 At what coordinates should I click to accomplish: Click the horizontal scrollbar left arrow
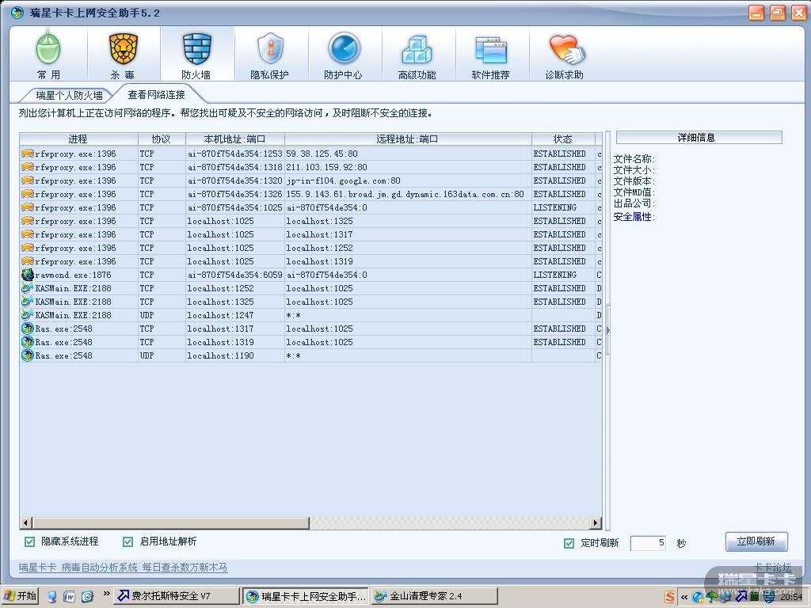click(x=26, y=522)
